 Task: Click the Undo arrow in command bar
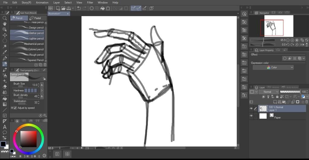coord(79,8)
